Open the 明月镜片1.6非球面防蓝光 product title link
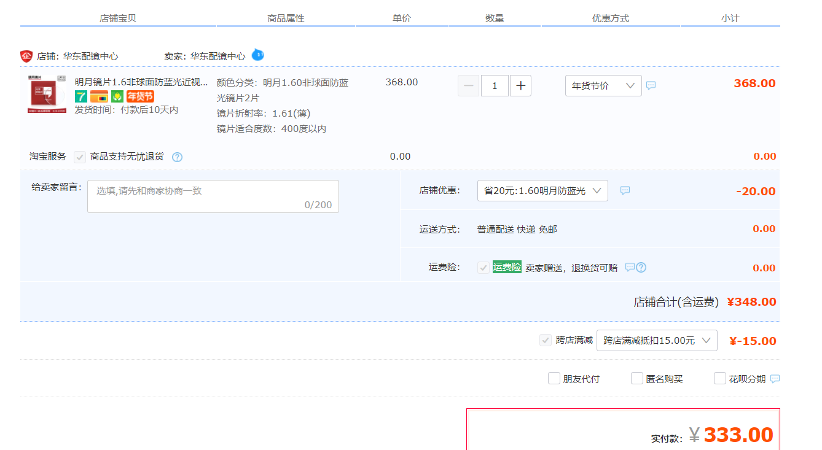This screenshot has width=822, height=450. (x=141, y=82)
